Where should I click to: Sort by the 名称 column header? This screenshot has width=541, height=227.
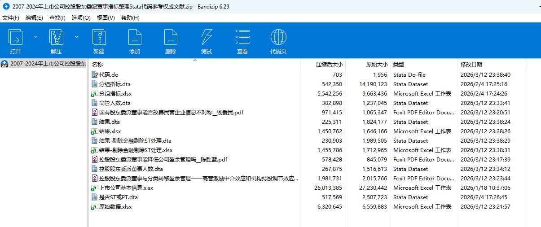[97, 65]
